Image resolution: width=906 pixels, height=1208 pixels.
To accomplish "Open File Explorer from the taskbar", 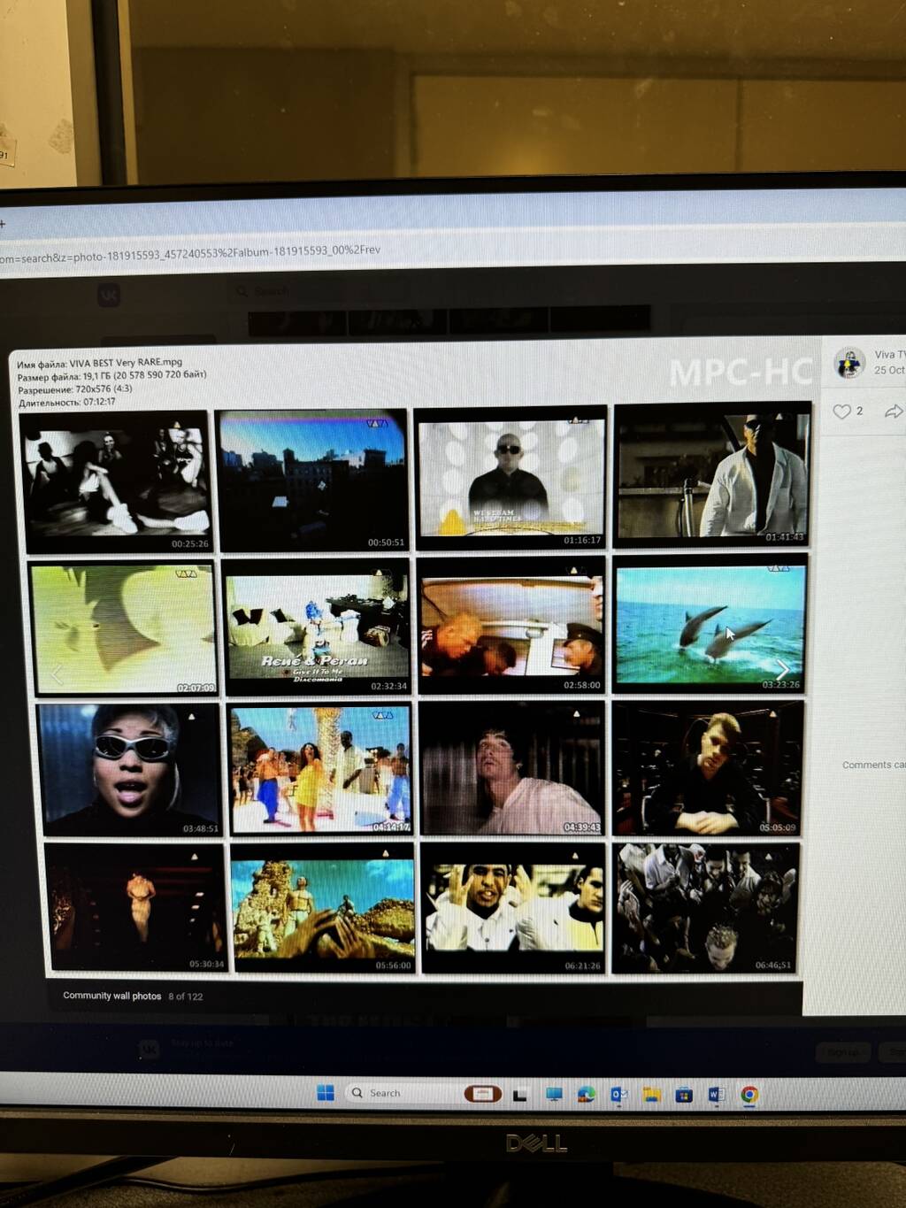I will pyautogui.click(x=651, y=1095).
